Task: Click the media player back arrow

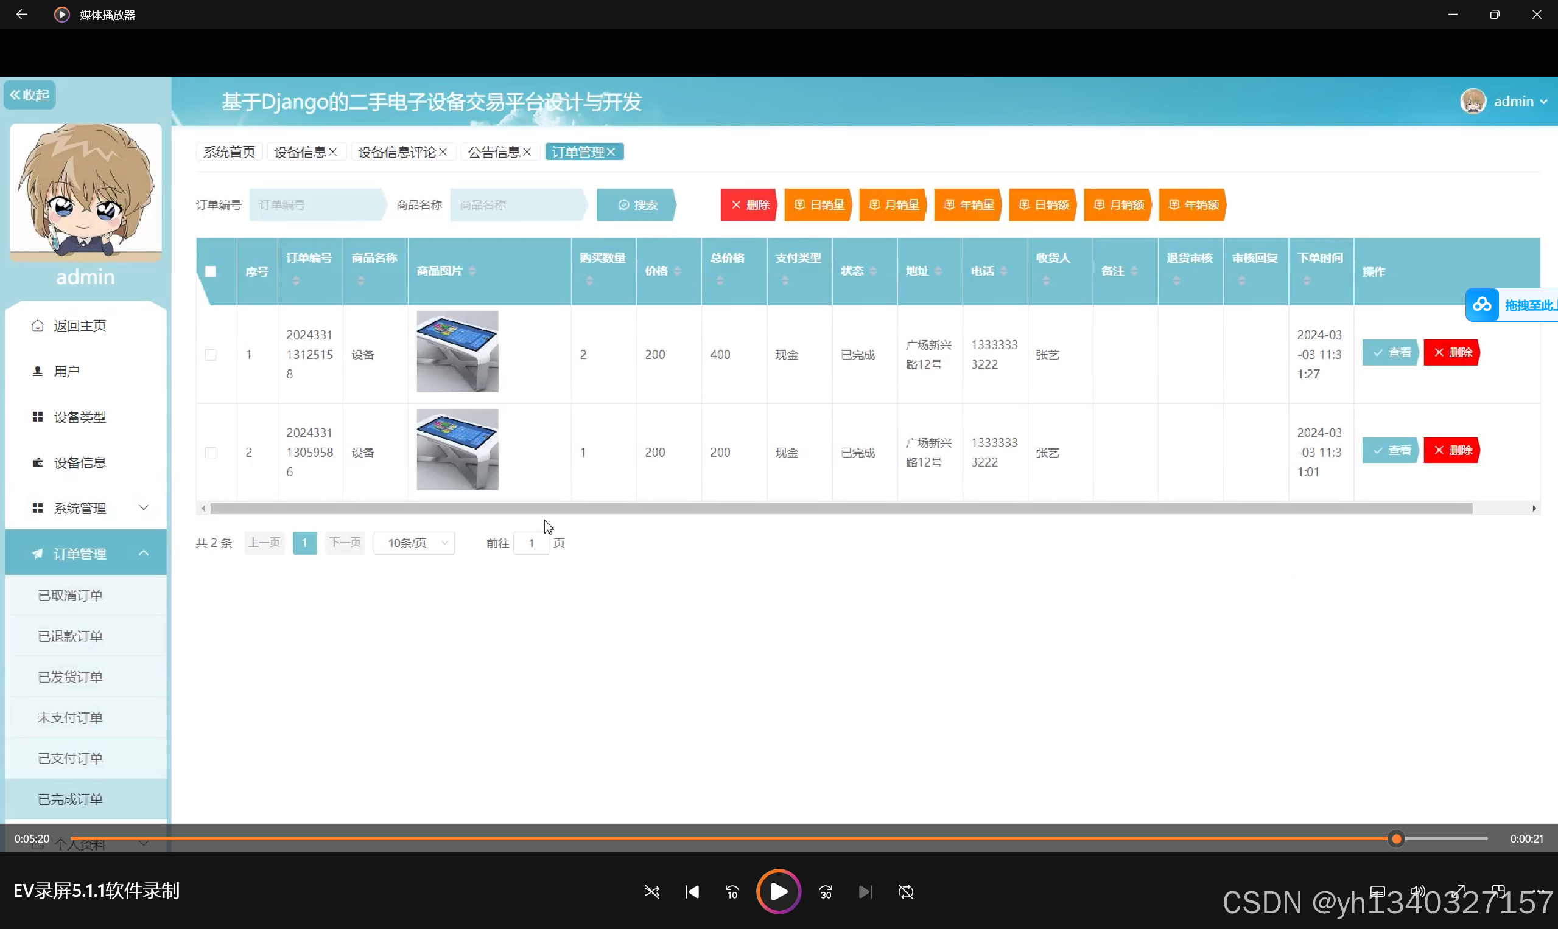Action: pyautogui.click(x=21, y=14)
